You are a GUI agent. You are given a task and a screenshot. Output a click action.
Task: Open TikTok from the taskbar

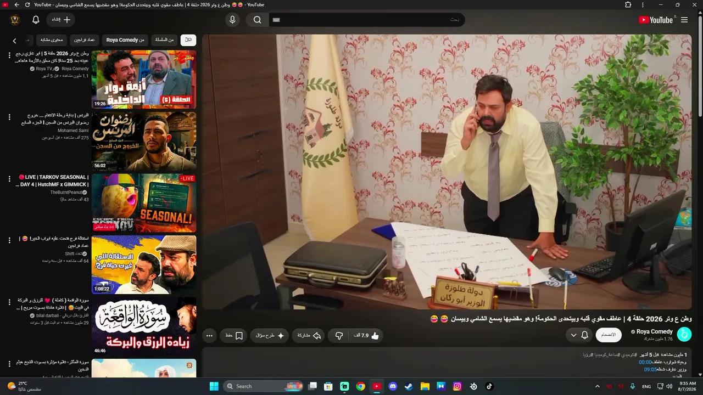[x=489, y=386]
